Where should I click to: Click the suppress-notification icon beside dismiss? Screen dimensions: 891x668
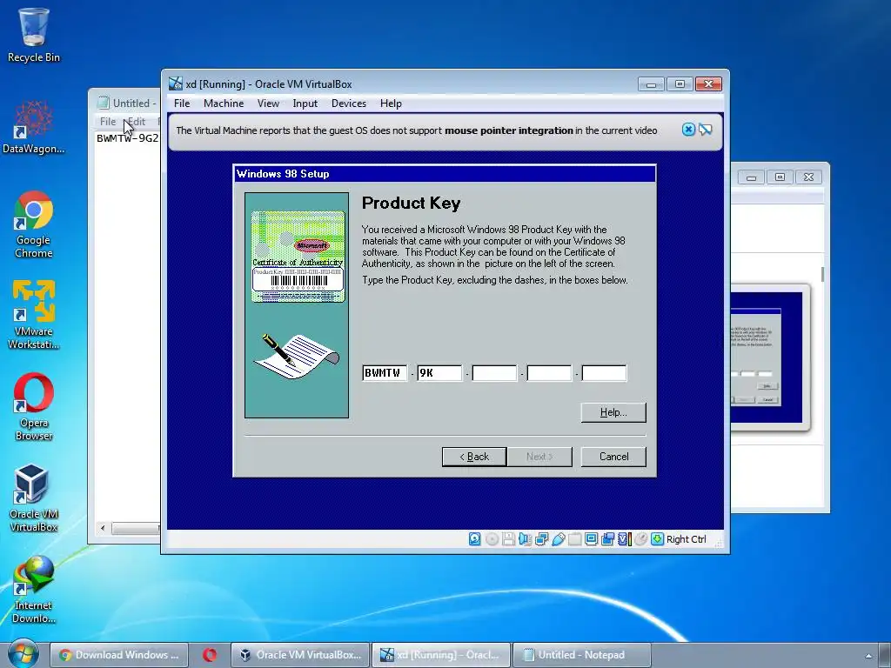[705, 130]
